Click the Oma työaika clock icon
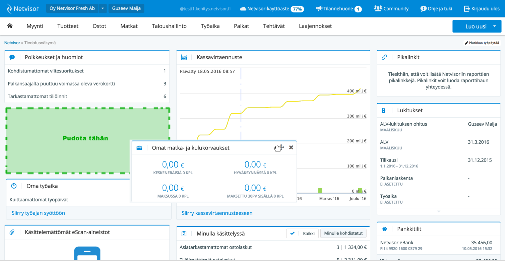This screenshot has width=505, height=261. [x=14, y=186]
